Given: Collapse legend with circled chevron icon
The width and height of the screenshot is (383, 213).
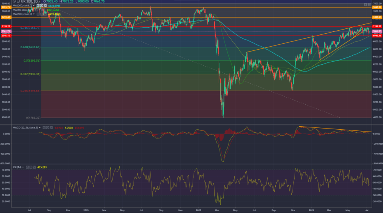Looking at the screenshot, I should [14, 1].
